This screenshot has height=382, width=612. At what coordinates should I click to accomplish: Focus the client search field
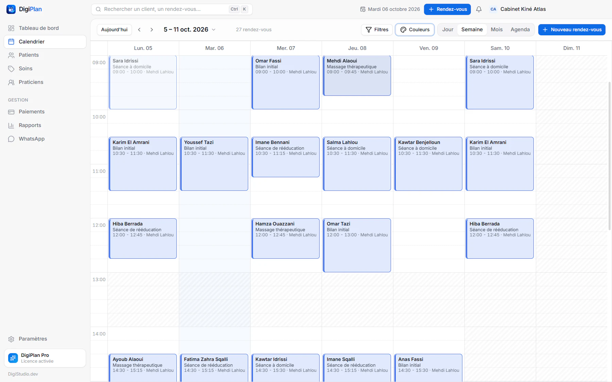click(x=172, y=9)
